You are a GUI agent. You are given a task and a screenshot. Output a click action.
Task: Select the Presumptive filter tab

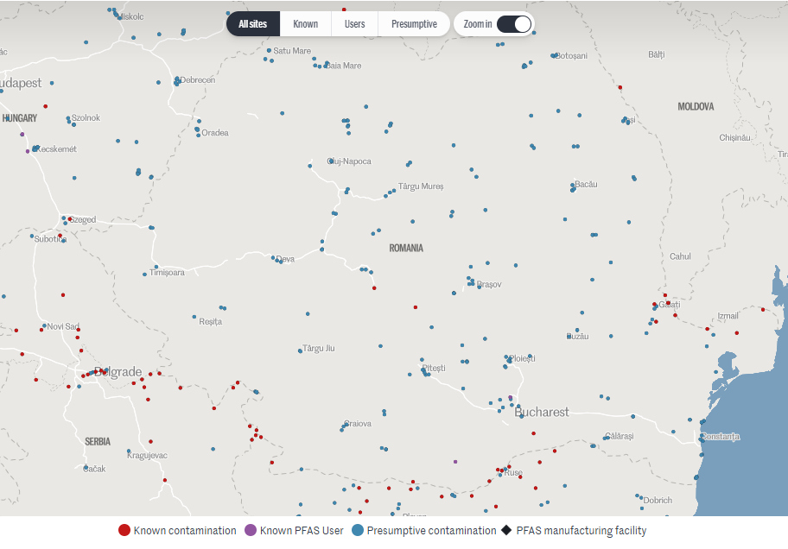(x=413, y=24)
